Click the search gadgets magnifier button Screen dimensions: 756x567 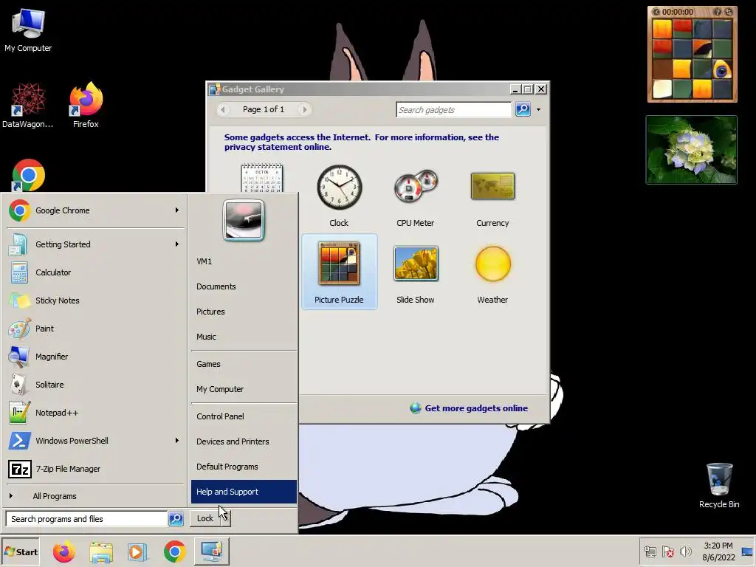pyautogui.click(x=523, y=109)
